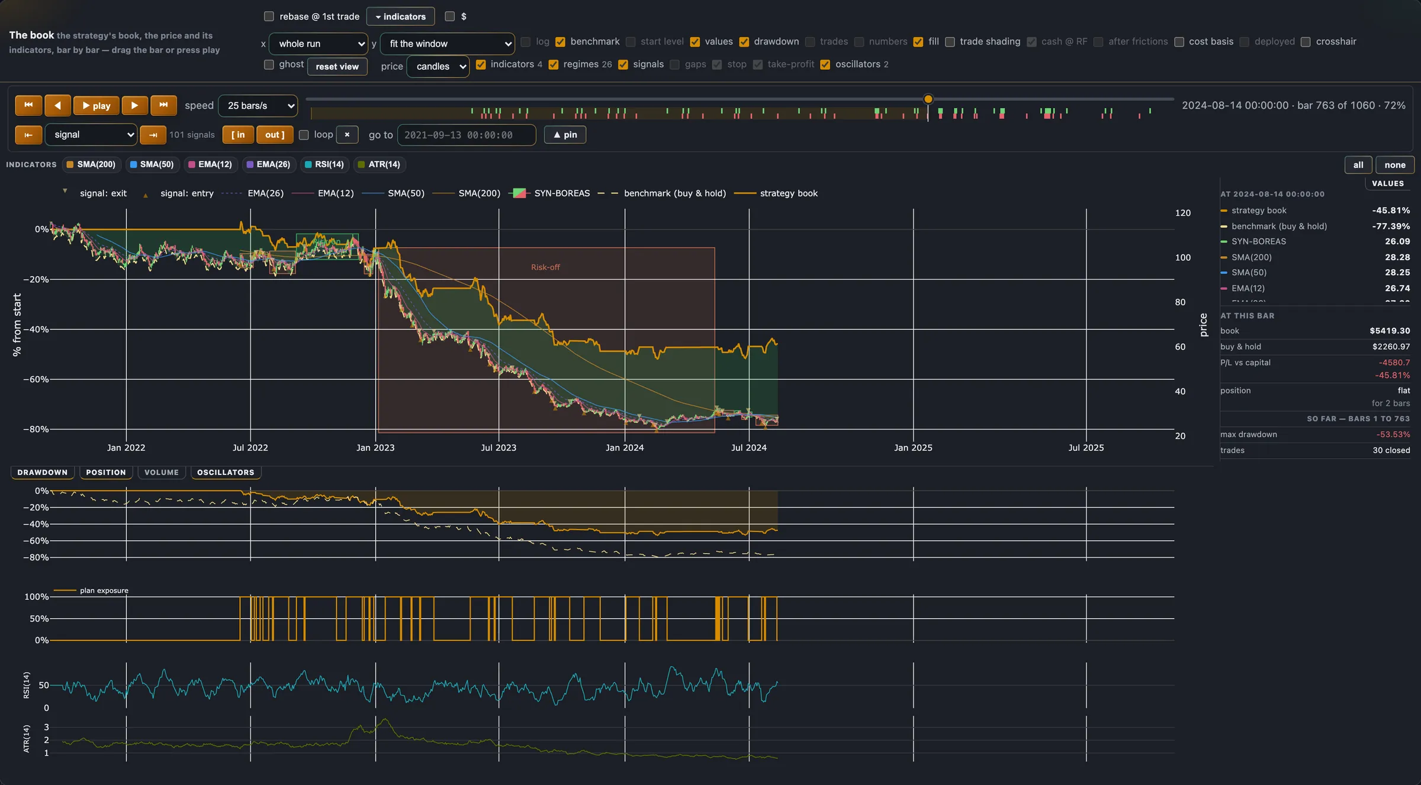Click the timeline scrubber handle
Screen dimensions: 1421x785
coord(928,99)
